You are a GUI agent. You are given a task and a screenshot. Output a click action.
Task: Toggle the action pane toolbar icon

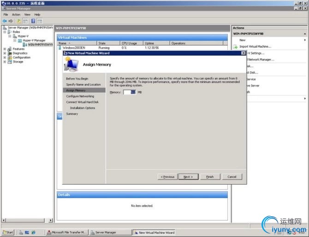point(40,21)
